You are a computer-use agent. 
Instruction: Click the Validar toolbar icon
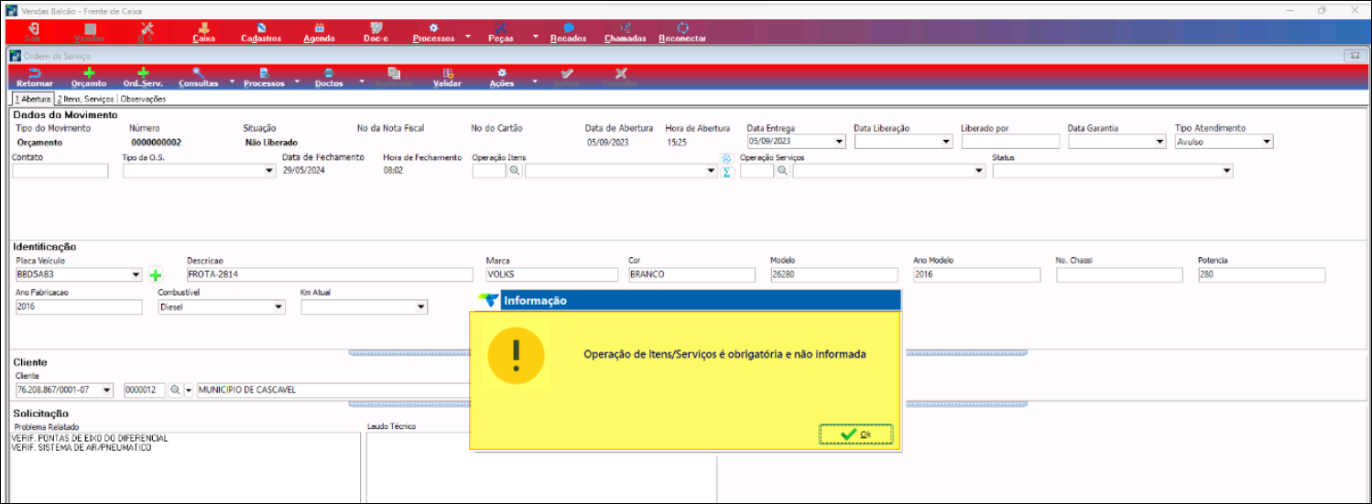point(447,77)
